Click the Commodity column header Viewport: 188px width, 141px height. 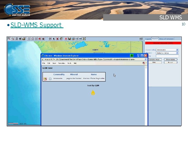point(59,74)
